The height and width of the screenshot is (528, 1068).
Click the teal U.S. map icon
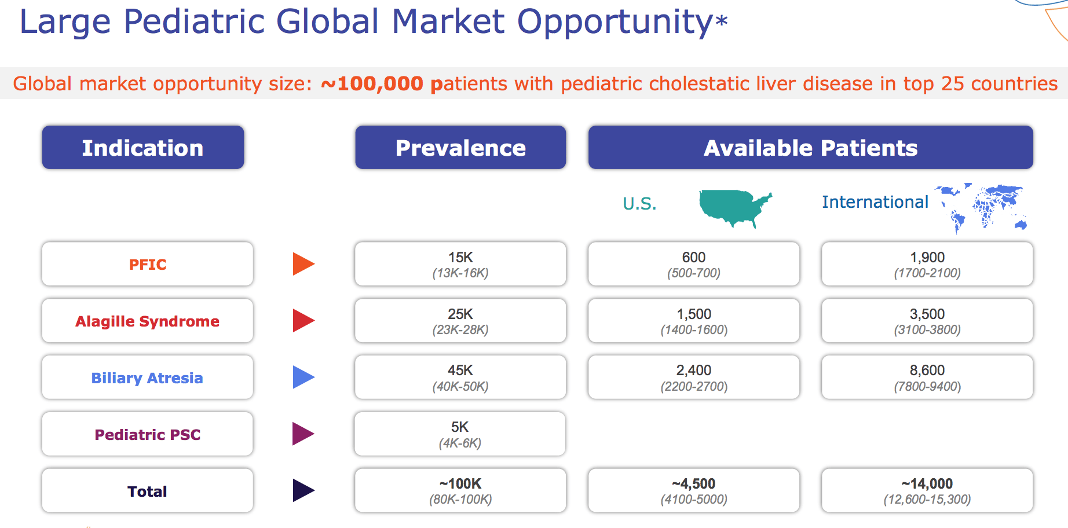pyautogui.click(x=734, y=207)
